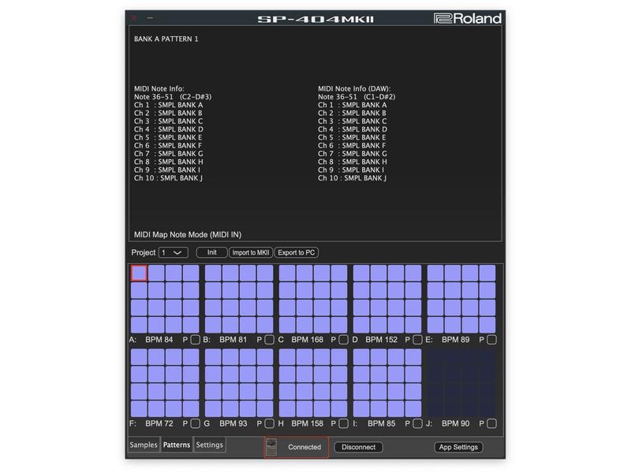Click the BPM 89 label of Bank E
Screen dimensions: 631x473
click(456, 340)
